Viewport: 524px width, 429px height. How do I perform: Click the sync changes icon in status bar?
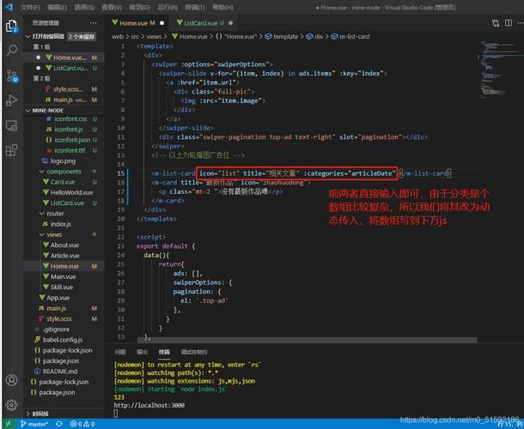click(58, 424)
